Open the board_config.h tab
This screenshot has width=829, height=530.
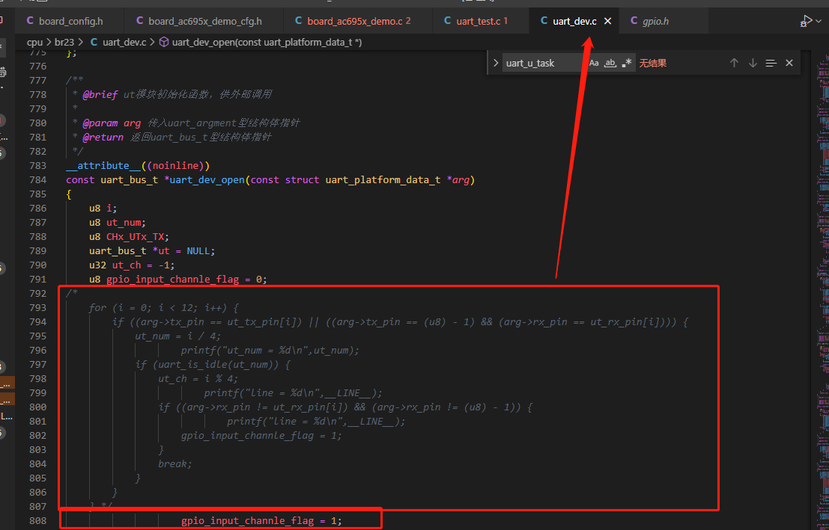[x=64, y=21]
